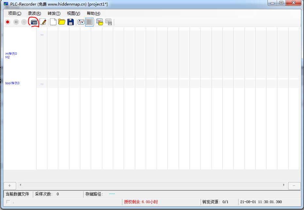Create a new project via the blank page icon
The image size is (304, 210).
(53, 22)
